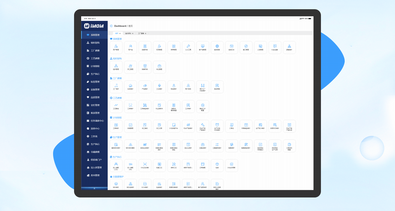Open 设备管理 in the sidebar
The height and width of the screenshot is (211, 395).
click(94, 90)
